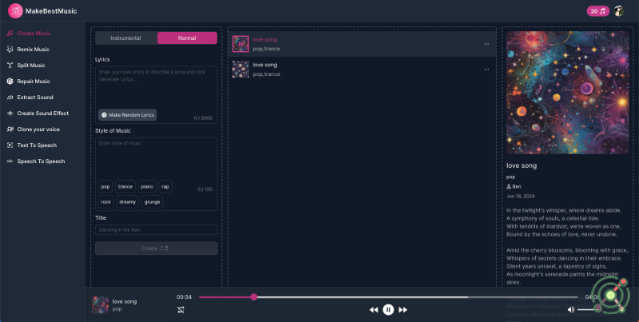The width and height of the screenshot is (639, 322).
Task: Pause the currently playing song
Action: pos(388,309)
